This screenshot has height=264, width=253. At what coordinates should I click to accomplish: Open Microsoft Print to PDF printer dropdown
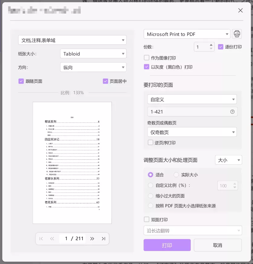coord(187,34)
